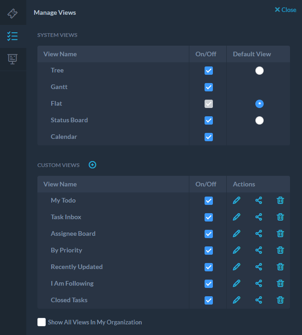The height and width of the screenshot is (335, 302).
Task: Click the ticket icon in left sidebar
Action: pyautogui.click(x=12, y=13)
